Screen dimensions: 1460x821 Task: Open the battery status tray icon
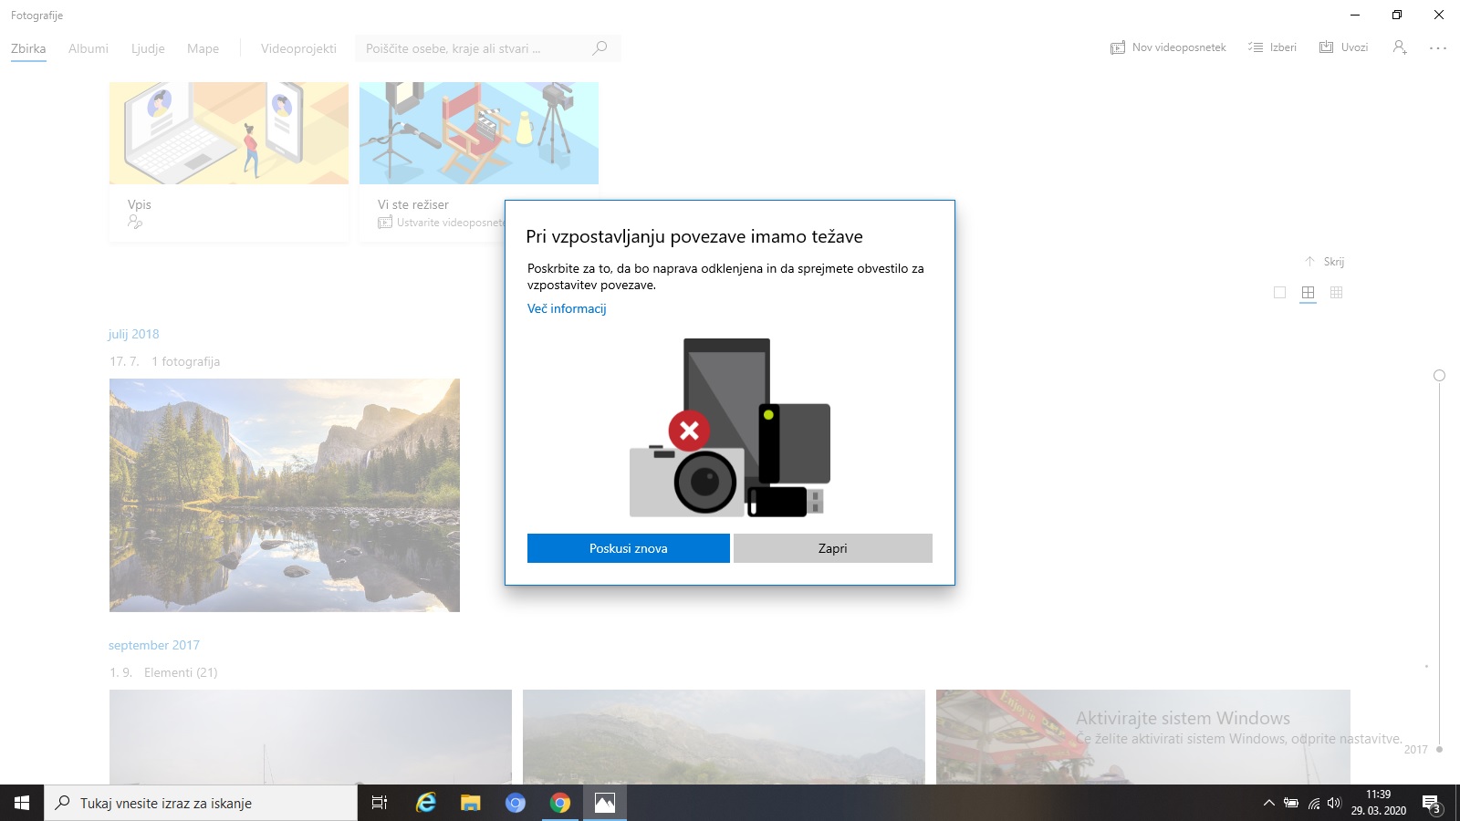(x=1291, y=804)
